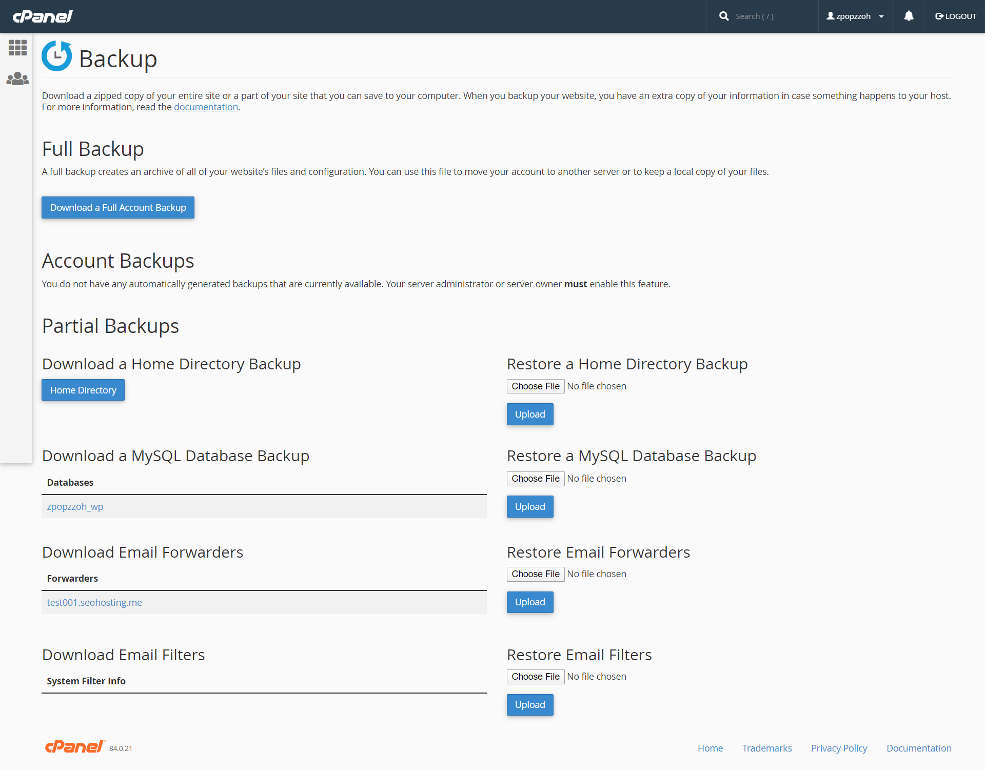Screen dimensions: 985x770
Task: Open the User Manager people icon
Action: (x=17, y=78)
